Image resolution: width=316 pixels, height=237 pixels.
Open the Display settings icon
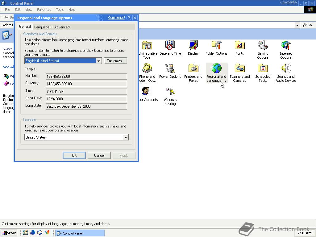(x=193, y=45)
